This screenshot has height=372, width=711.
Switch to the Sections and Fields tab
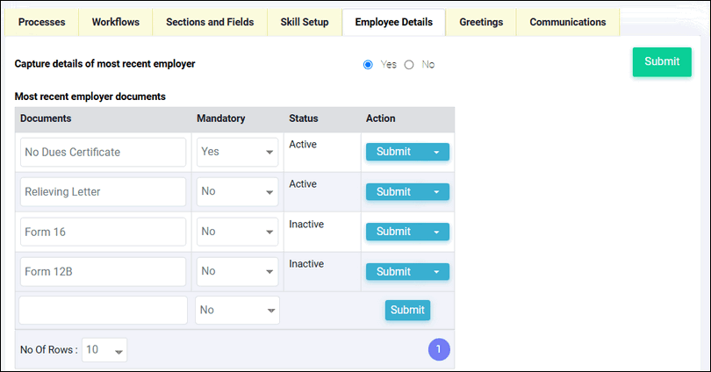[x=210, y=22]
